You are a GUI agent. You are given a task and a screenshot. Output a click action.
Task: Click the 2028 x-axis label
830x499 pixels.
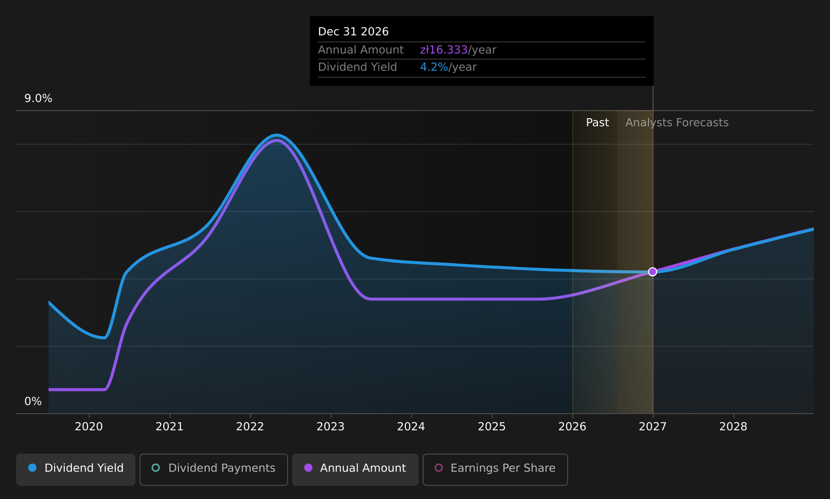tap(733, 427)
